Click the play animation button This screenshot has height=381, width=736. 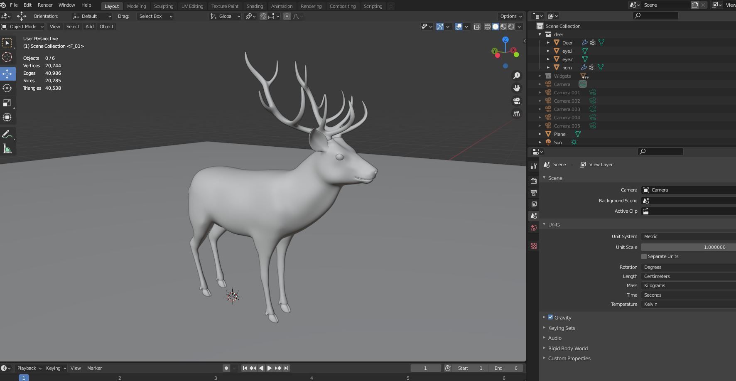point(270,368)
